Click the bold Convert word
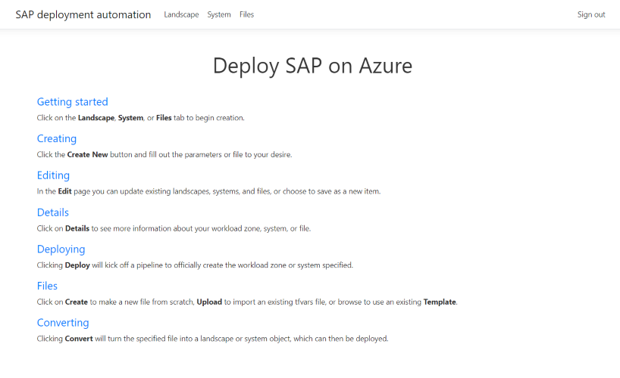 79,339
